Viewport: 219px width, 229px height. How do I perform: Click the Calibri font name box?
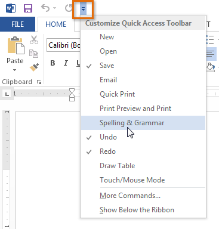tap(64, 45)
